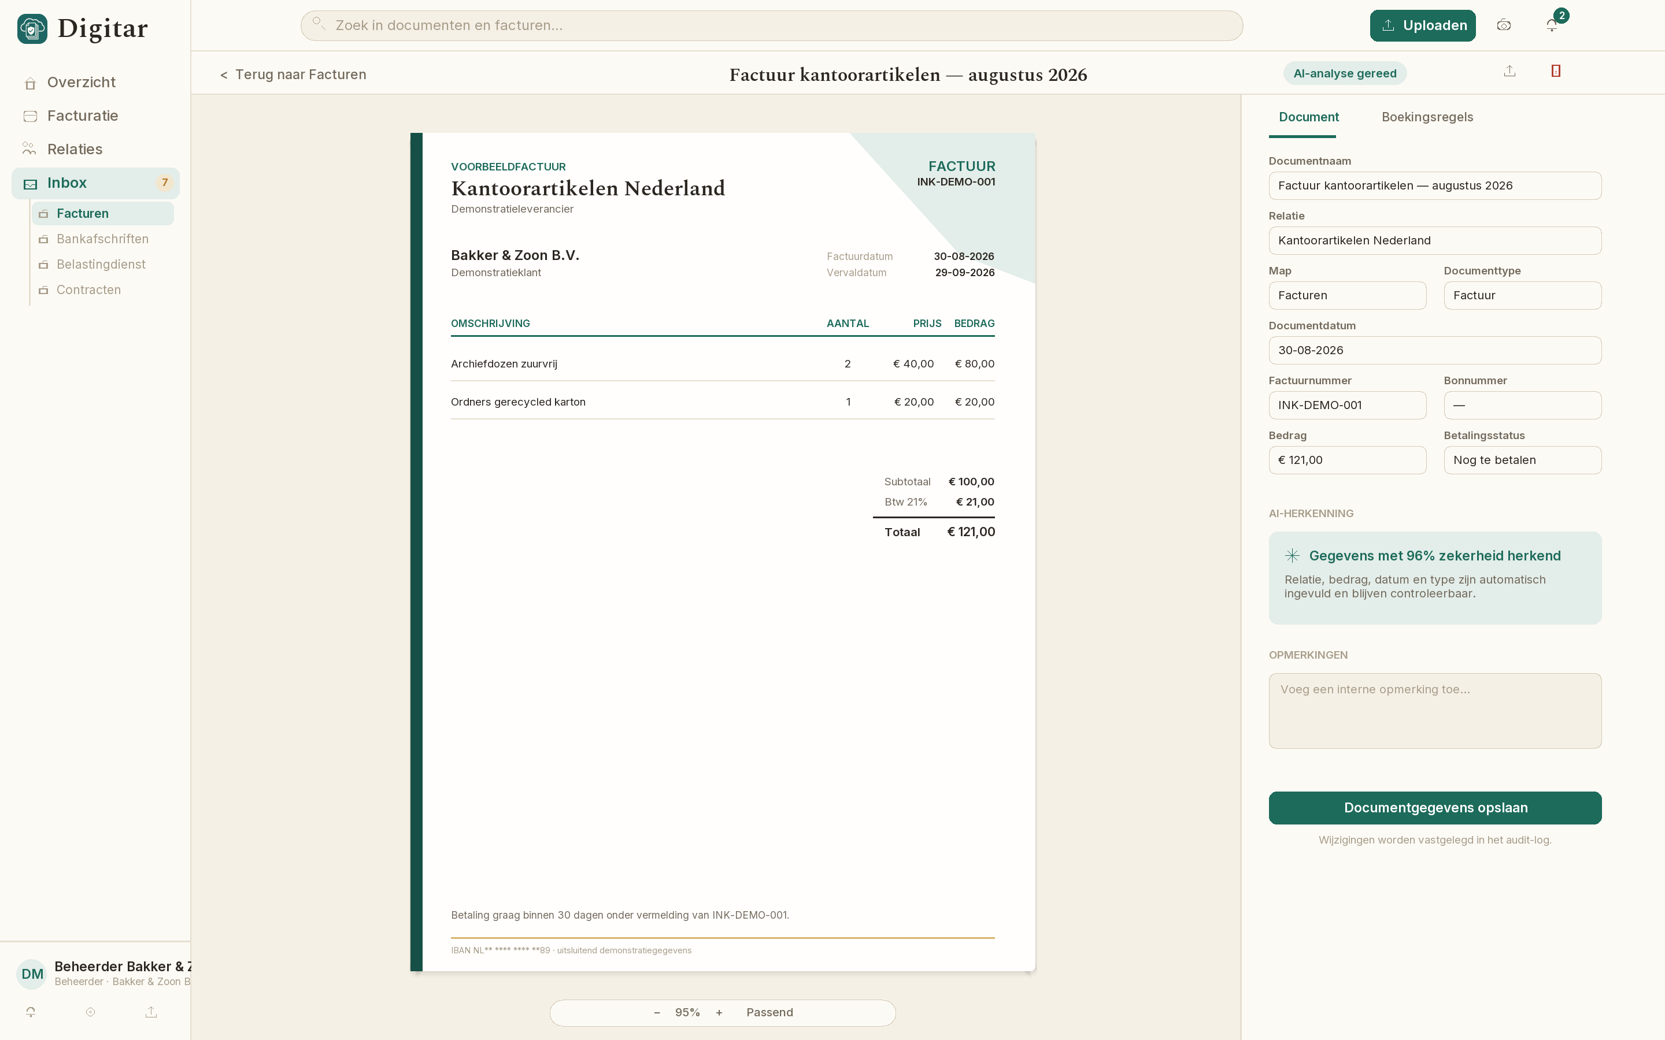Click the Documentdatum field 30-08-2026
This screenshot has width=1665, height=1040.
pyautogui.click(x=1434, y=350)
